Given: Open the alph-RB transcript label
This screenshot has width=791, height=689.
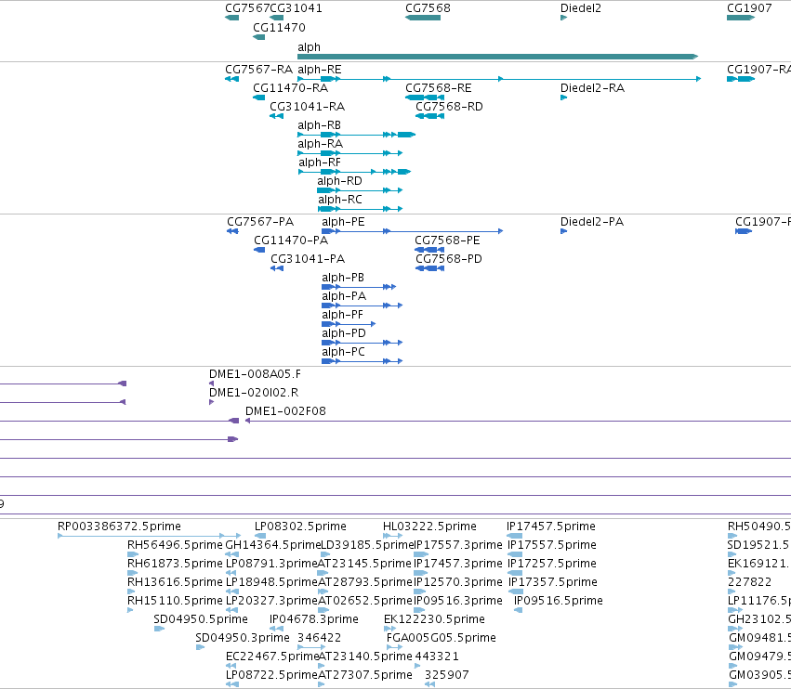Looking at the screenshot, I should coord(320,125).
